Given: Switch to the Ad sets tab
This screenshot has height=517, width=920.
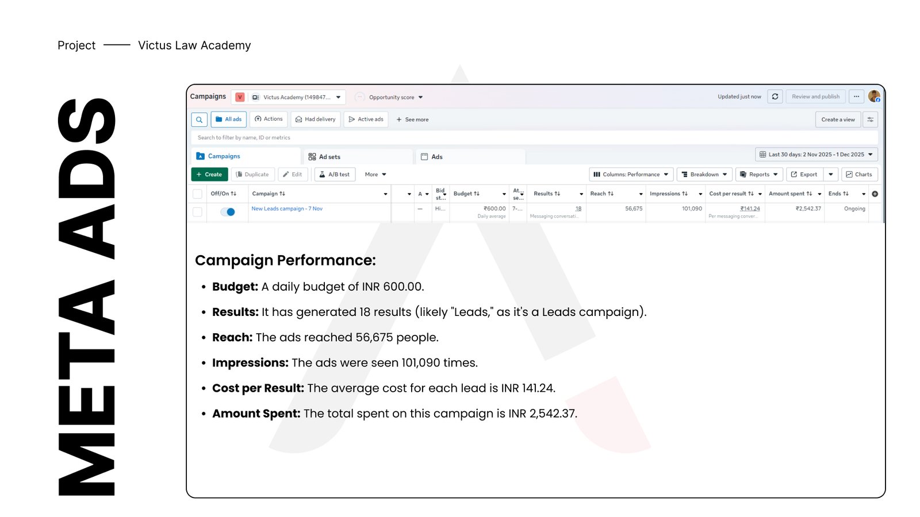Looking at the screenshot, I should click(329, 157).
